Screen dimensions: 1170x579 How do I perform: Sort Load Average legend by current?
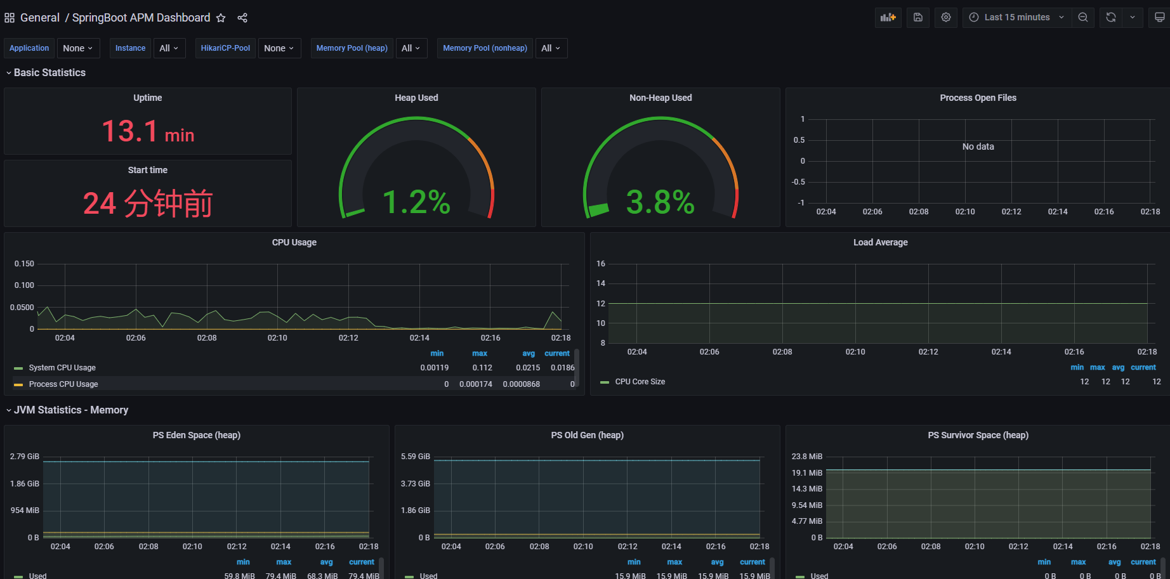[1143, 367]
